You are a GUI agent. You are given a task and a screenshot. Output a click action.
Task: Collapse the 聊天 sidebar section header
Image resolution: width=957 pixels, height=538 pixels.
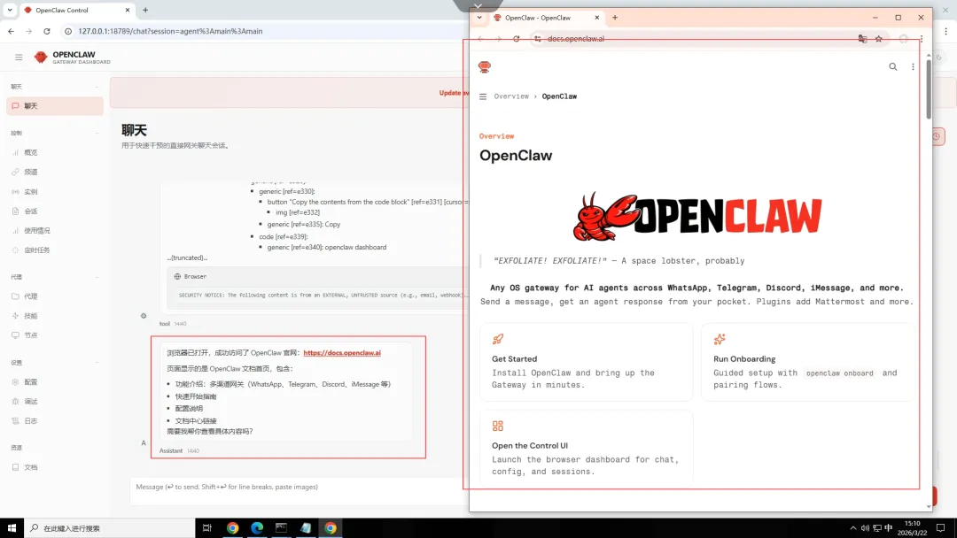(55, 87)
